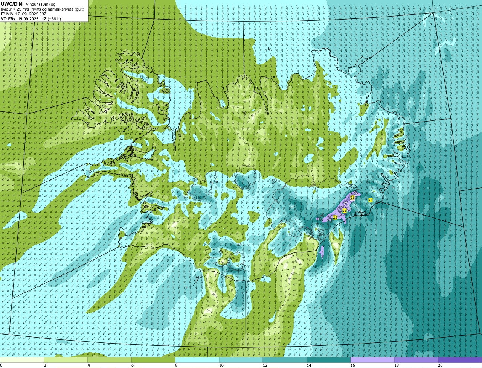Viewport: 482px width, 368px height.
Task: Click the 'UWC/DINI: Vindur (10m) og' title line
Action: tap(28, 4)
